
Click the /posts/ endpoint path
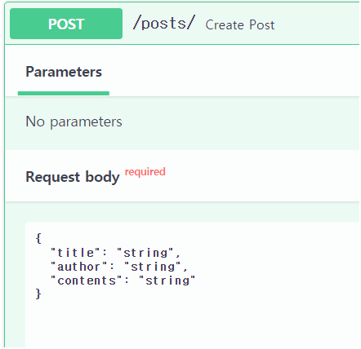164,23
